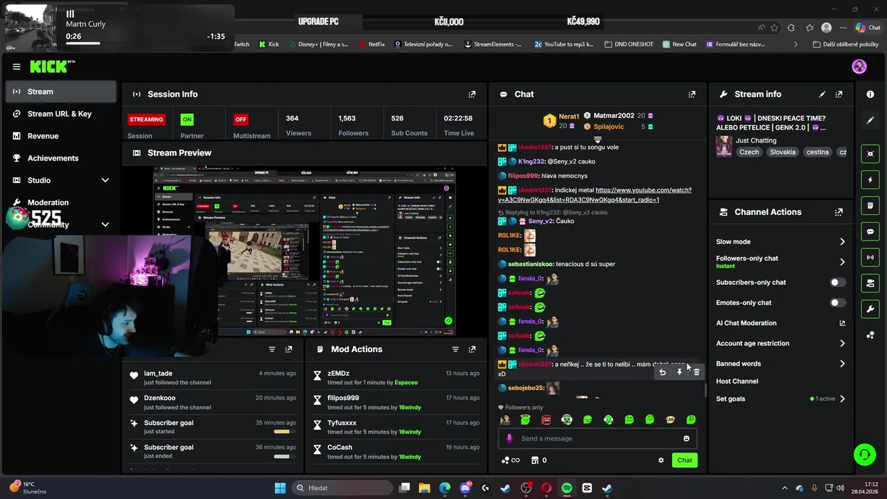Image resolution: width=887 pixels, height=499 pixels.
Task: Click the shop icon showing 0
Action: point(538,460)
